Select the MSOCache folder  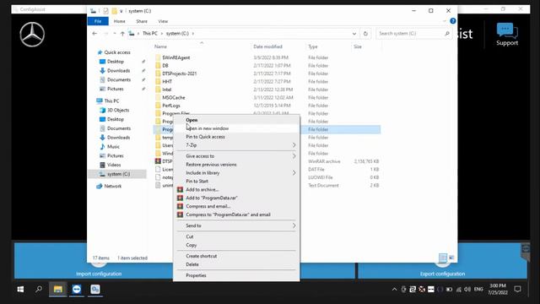pyautogui.click(x=174, y=98)
